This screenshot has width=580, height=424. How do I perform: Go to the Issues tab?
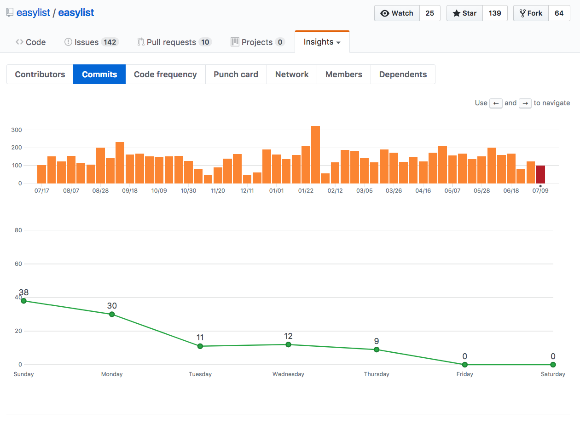pyautogui.click(x=91, y=42)
